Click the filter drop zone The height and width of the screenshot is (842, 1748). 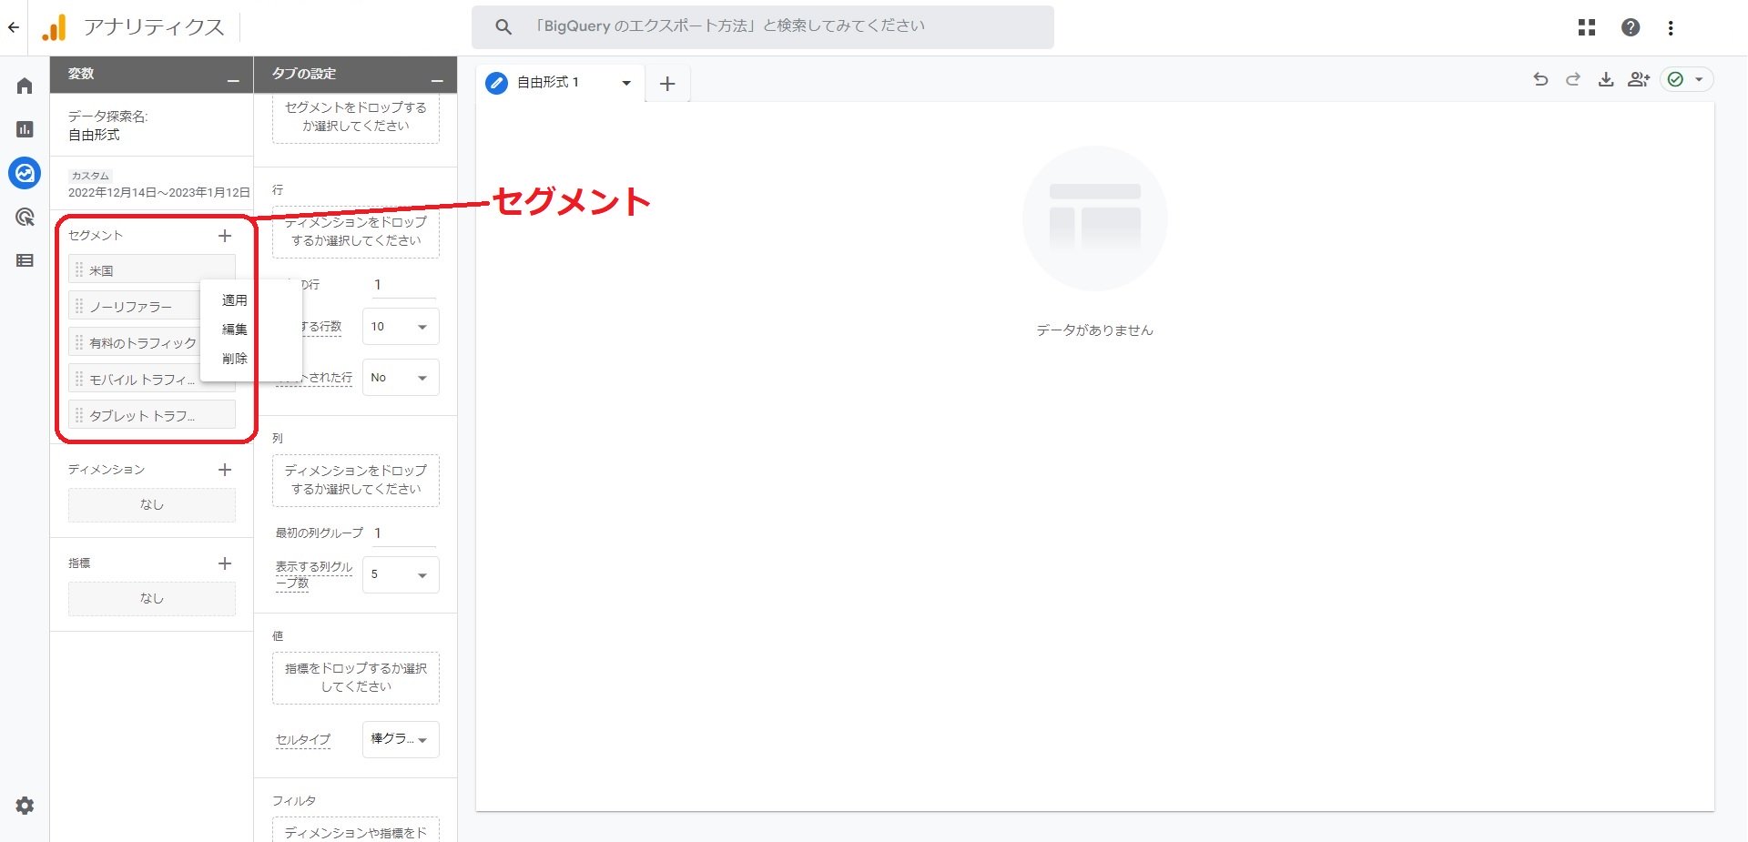click(355, 829)
